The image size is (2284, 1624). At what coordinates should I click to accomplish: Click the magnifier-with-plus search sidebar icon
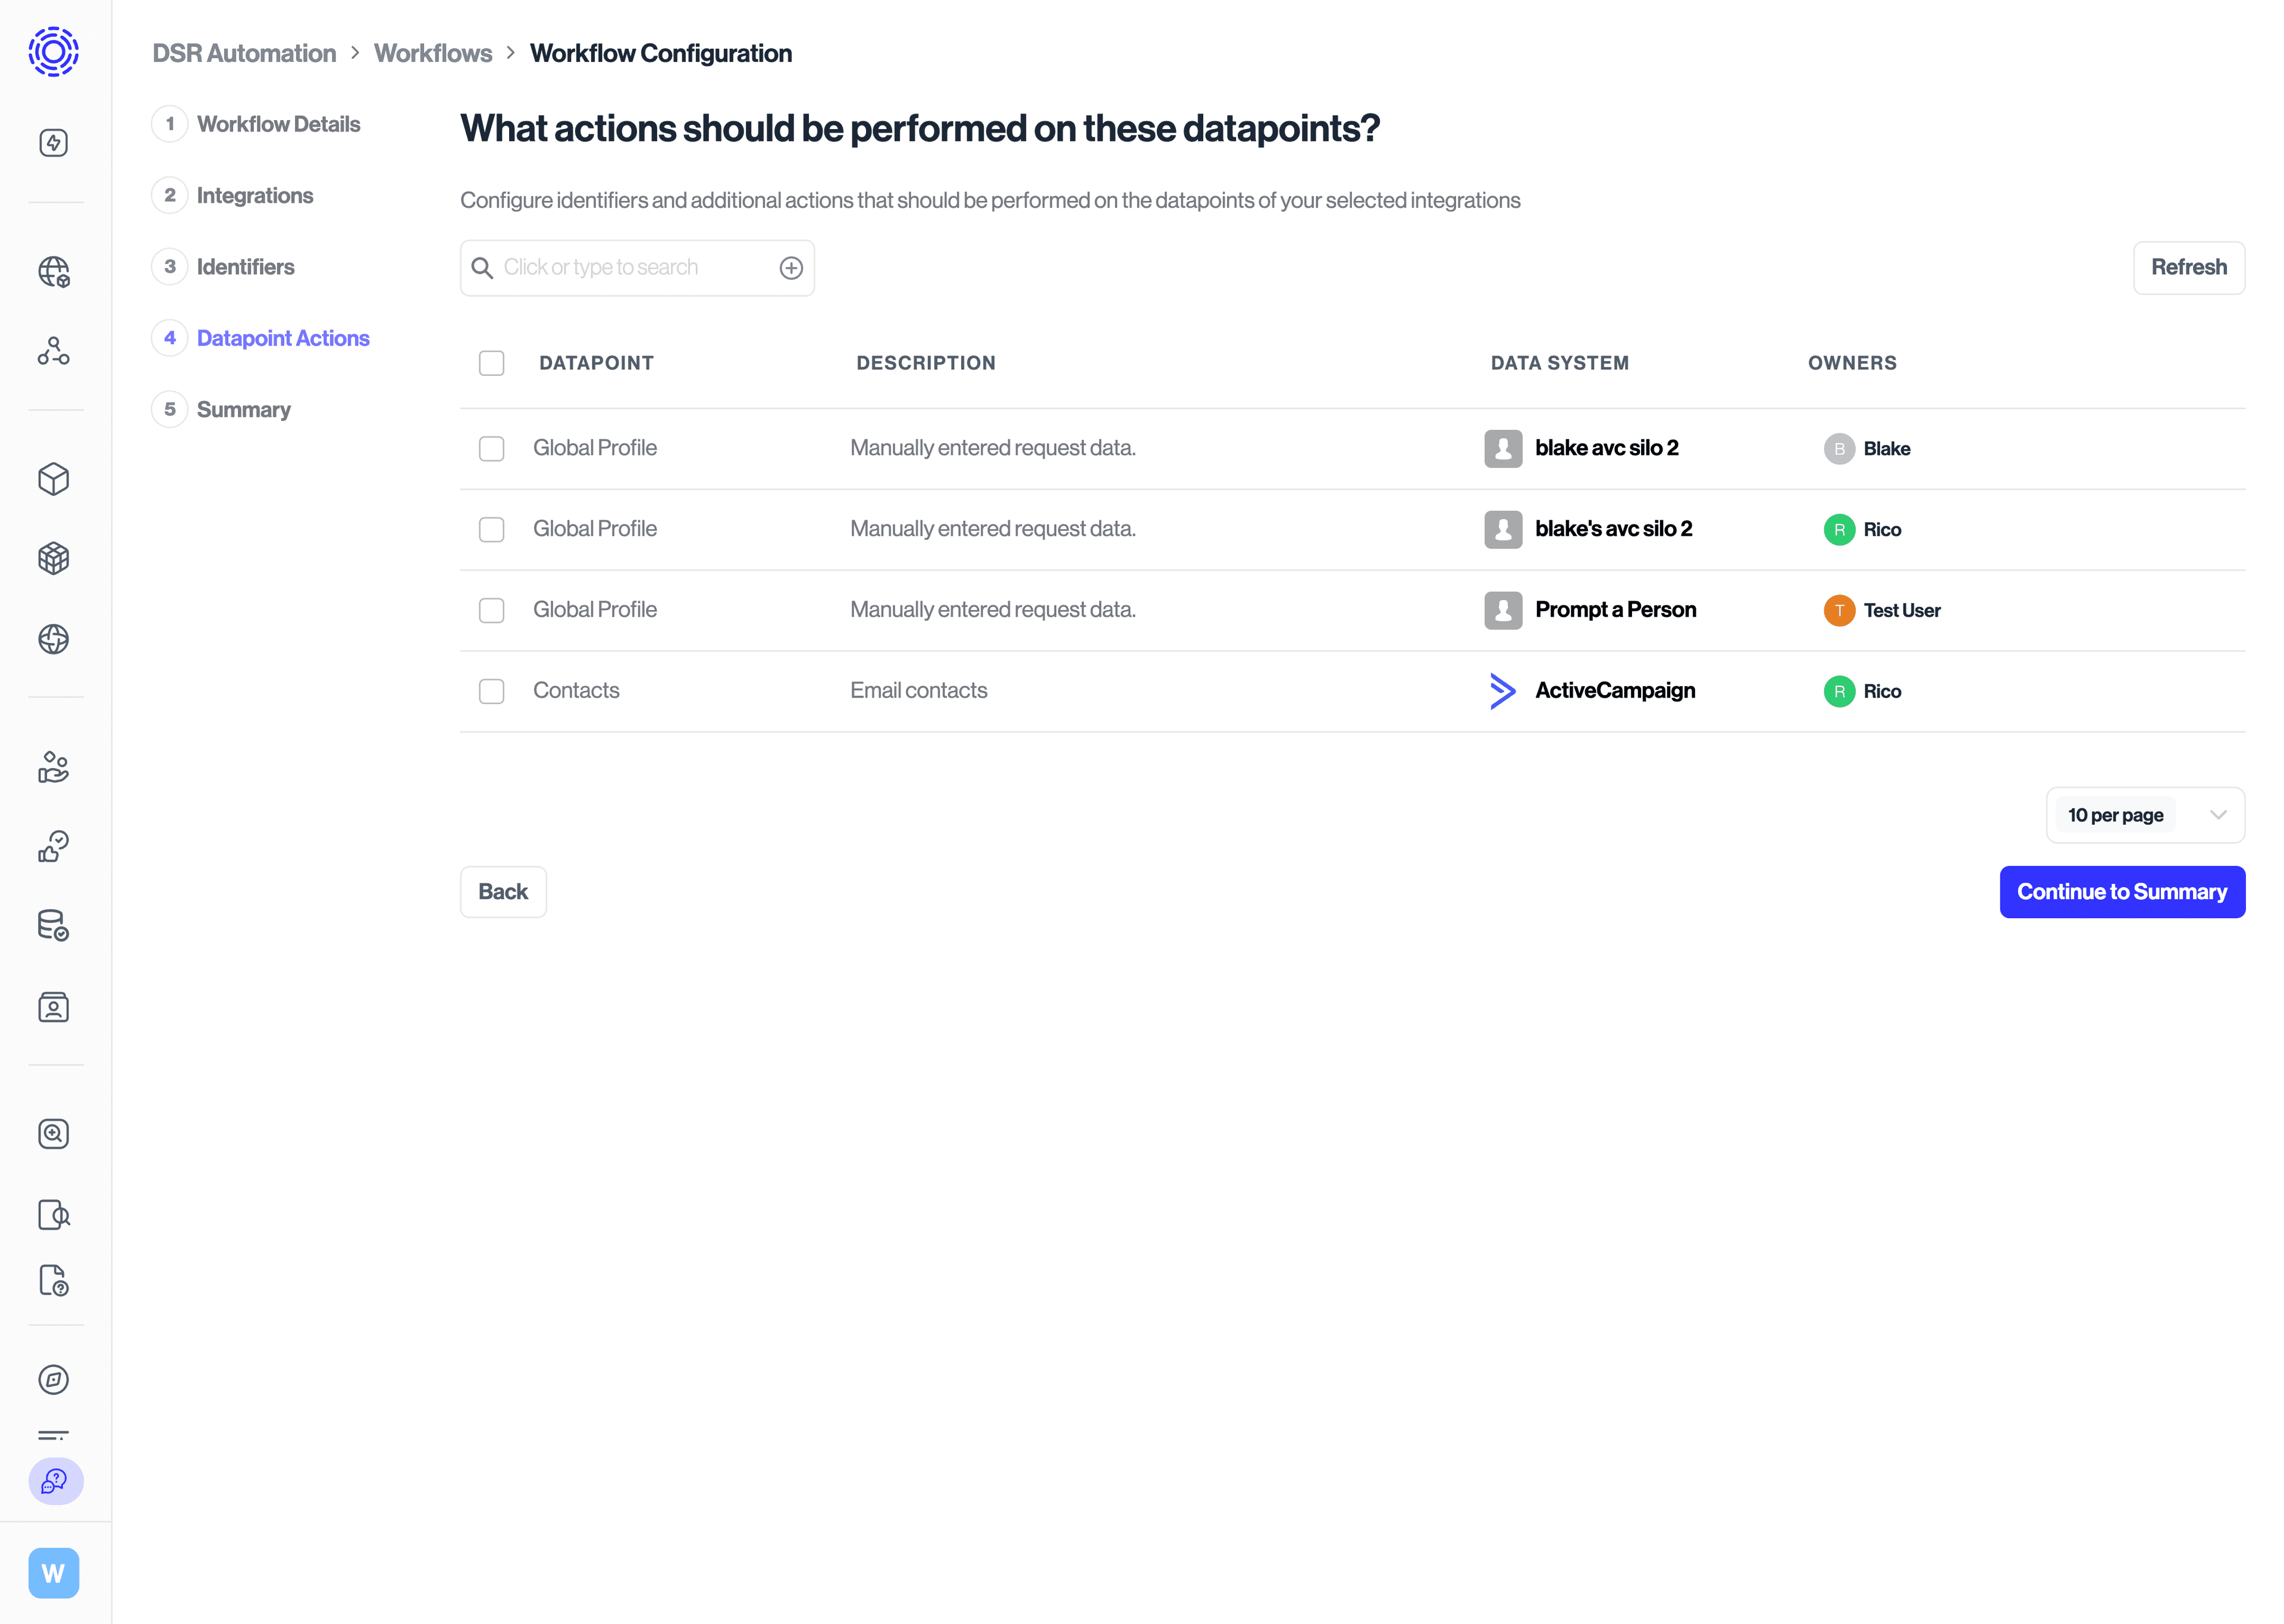[x=54, y=1134]
